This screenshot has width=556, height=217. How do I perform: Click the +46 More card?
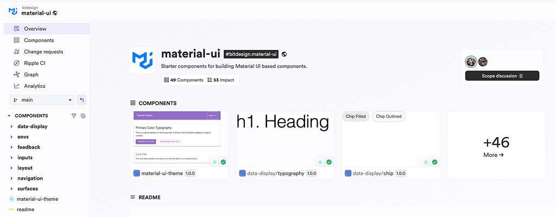[x=496, y=145]
